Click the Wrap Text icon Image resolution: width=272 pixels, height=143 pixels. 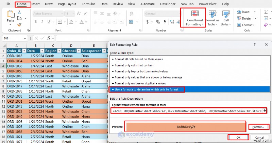(132, 14)
